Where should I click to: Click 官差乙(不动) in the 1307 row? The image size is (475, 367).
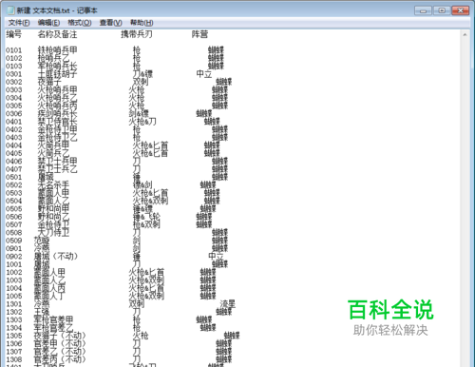pyautogui.click(x=60, y=351)
